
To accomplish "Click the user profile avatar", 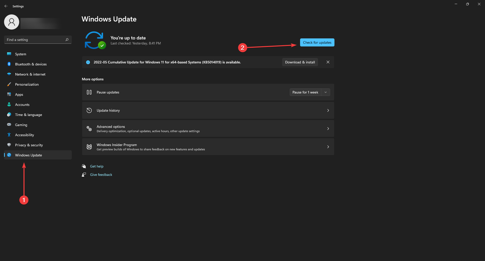I will [12, 22].
